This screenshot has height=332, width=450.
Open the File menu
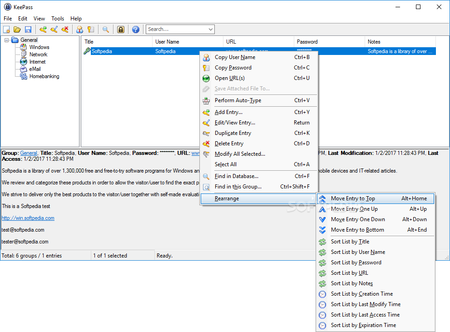coord(8,18)
